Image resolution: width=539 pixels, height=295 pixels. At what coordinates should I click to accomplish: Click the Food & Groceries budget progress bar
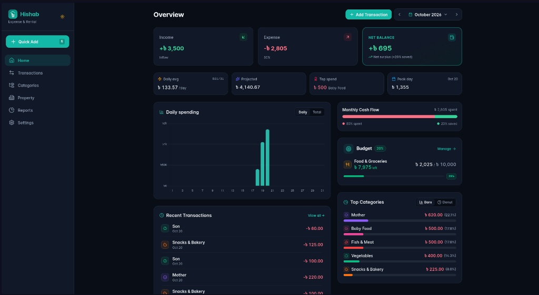coord(394,176)
